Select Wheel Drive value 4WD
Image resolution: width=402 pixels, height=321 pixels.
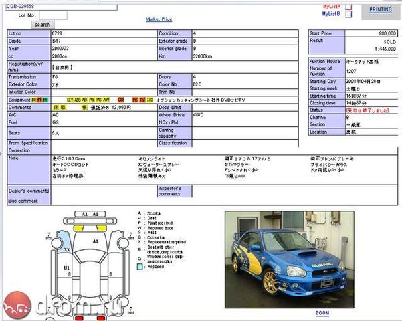tap(198, 115)
